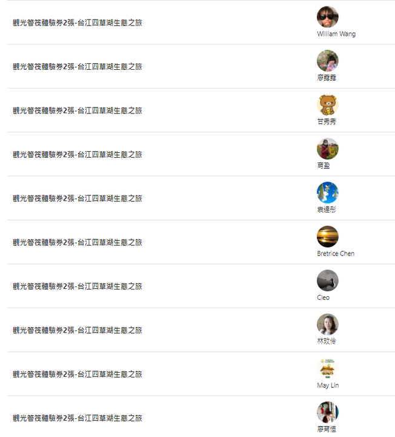Open the prize text in Bretrice Chen's row
Viewport: 395px width, 437px height.
click(78, 243)
